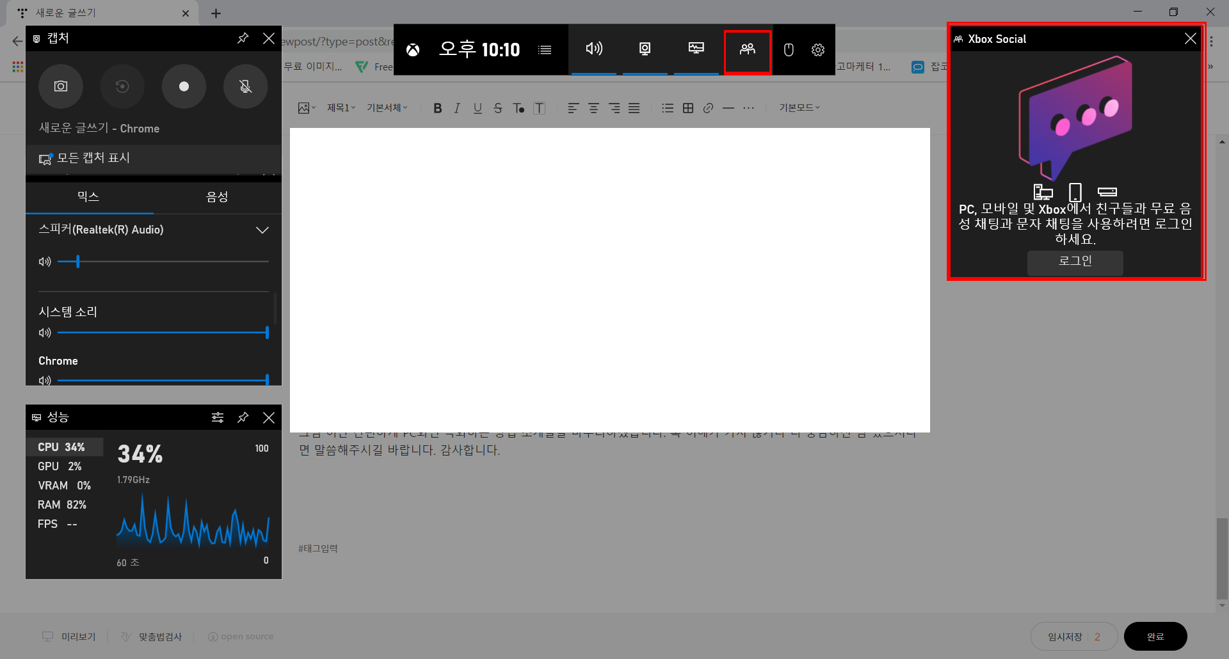Viewport: 1229px width, 659px height.
Task: Open the text background color tool
Action: [540, 108]
